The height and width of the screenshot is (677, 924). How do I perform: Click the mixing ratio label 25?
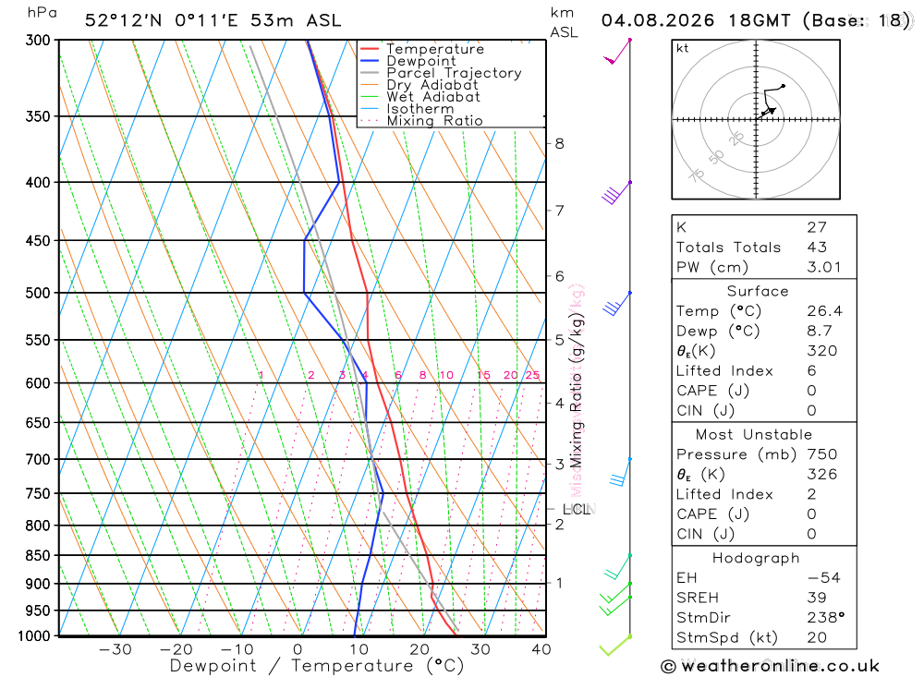click(x=533, y=375)
